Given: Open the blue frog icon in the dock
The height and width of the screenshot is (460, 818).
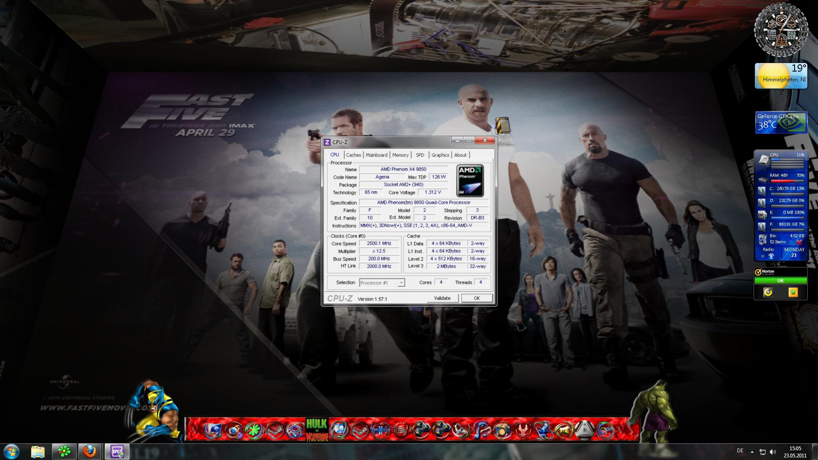Looking at the screenshot, I should 543,430.
